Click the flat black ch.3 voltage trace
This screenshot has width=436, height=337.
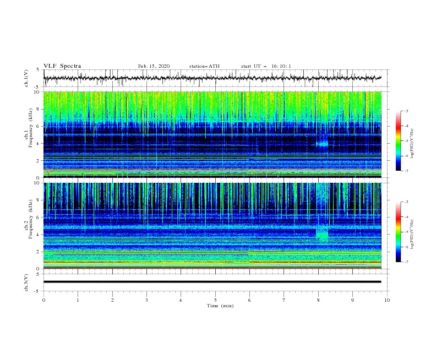[212, 282]
